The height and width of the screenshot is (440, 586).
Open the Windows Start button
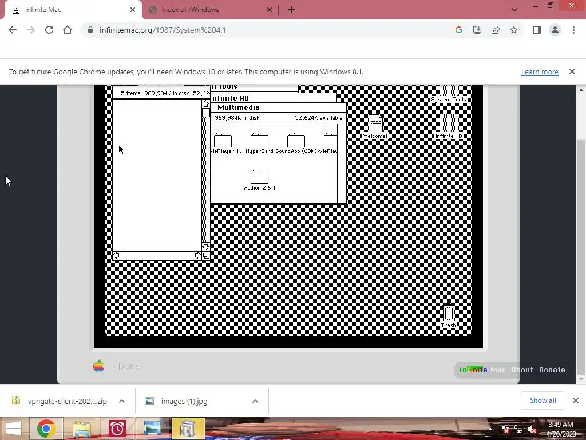[x=14, y=429]
